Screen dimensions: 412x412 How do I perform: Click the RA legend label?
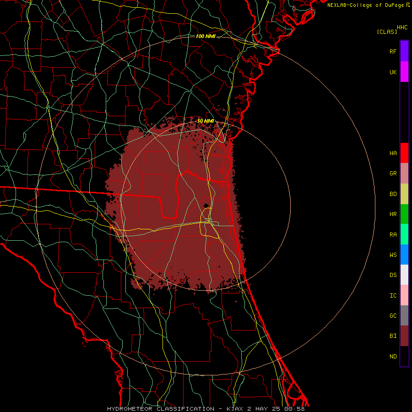tap(393, 235)
